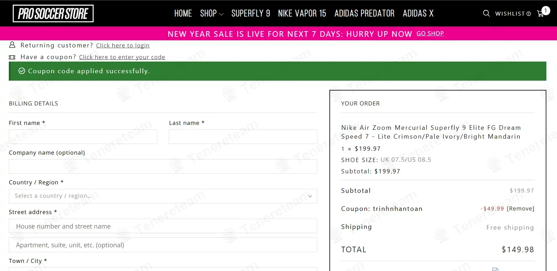Focus the First name input field

tap(83, 137)
